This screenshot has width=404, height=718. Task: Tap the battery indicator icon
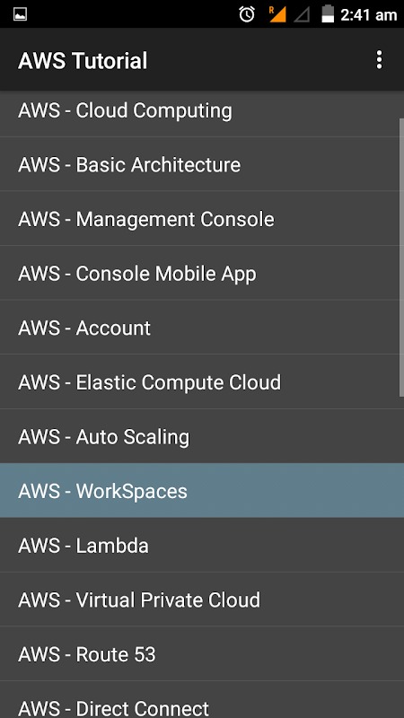(328, 13)
